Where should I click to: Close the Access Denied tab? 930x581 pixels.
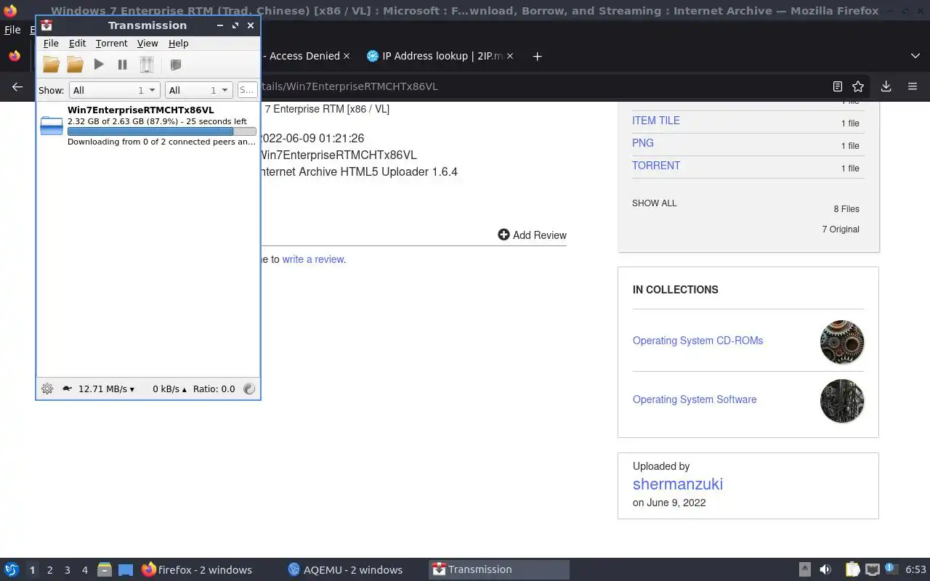(x=347, y=56)
